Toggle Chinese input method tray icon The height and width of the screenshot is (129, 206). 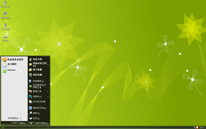197,127
